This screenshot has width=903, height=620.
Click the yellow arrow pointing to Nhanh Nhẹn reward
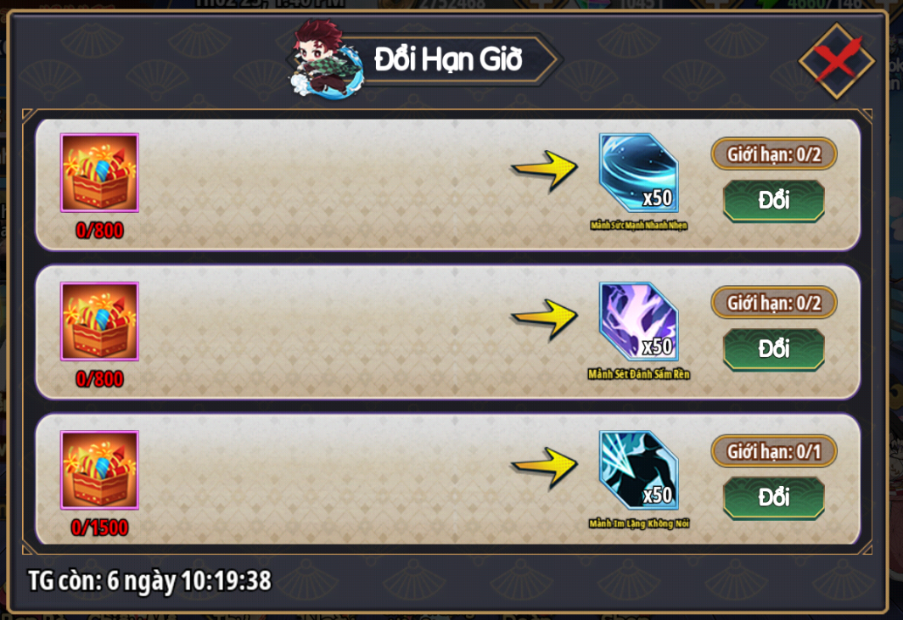click(x=544, y=171)
